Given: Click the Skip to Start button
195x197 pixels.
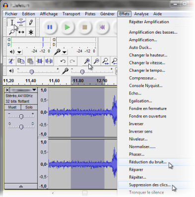Looking at the screenshot, I should click(102, 27).
